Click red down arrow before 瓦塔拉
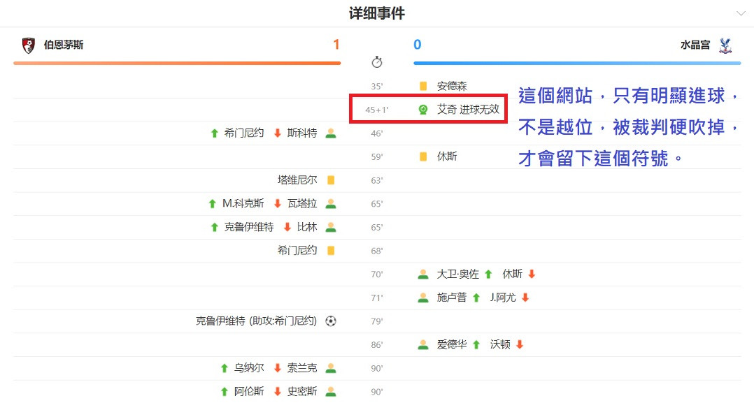Viewport: 754px width, 410px height. click(x=278, y=204)
